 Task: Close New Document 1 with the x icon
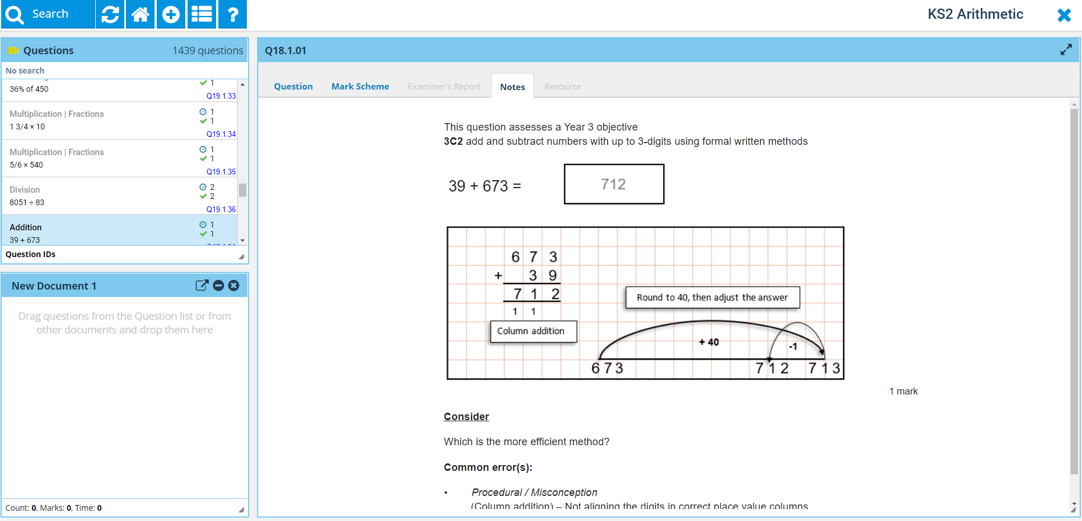234,286
